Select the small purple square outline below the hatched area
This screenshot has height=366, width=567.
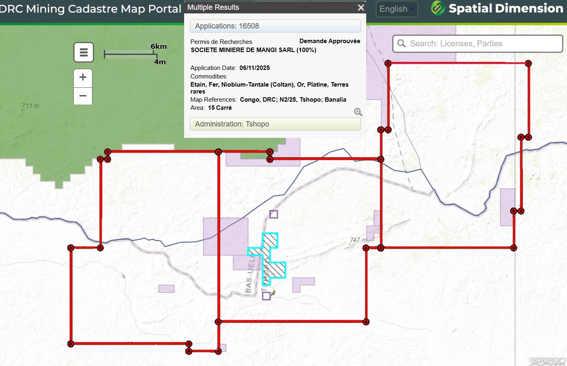[x=266, y=296]
